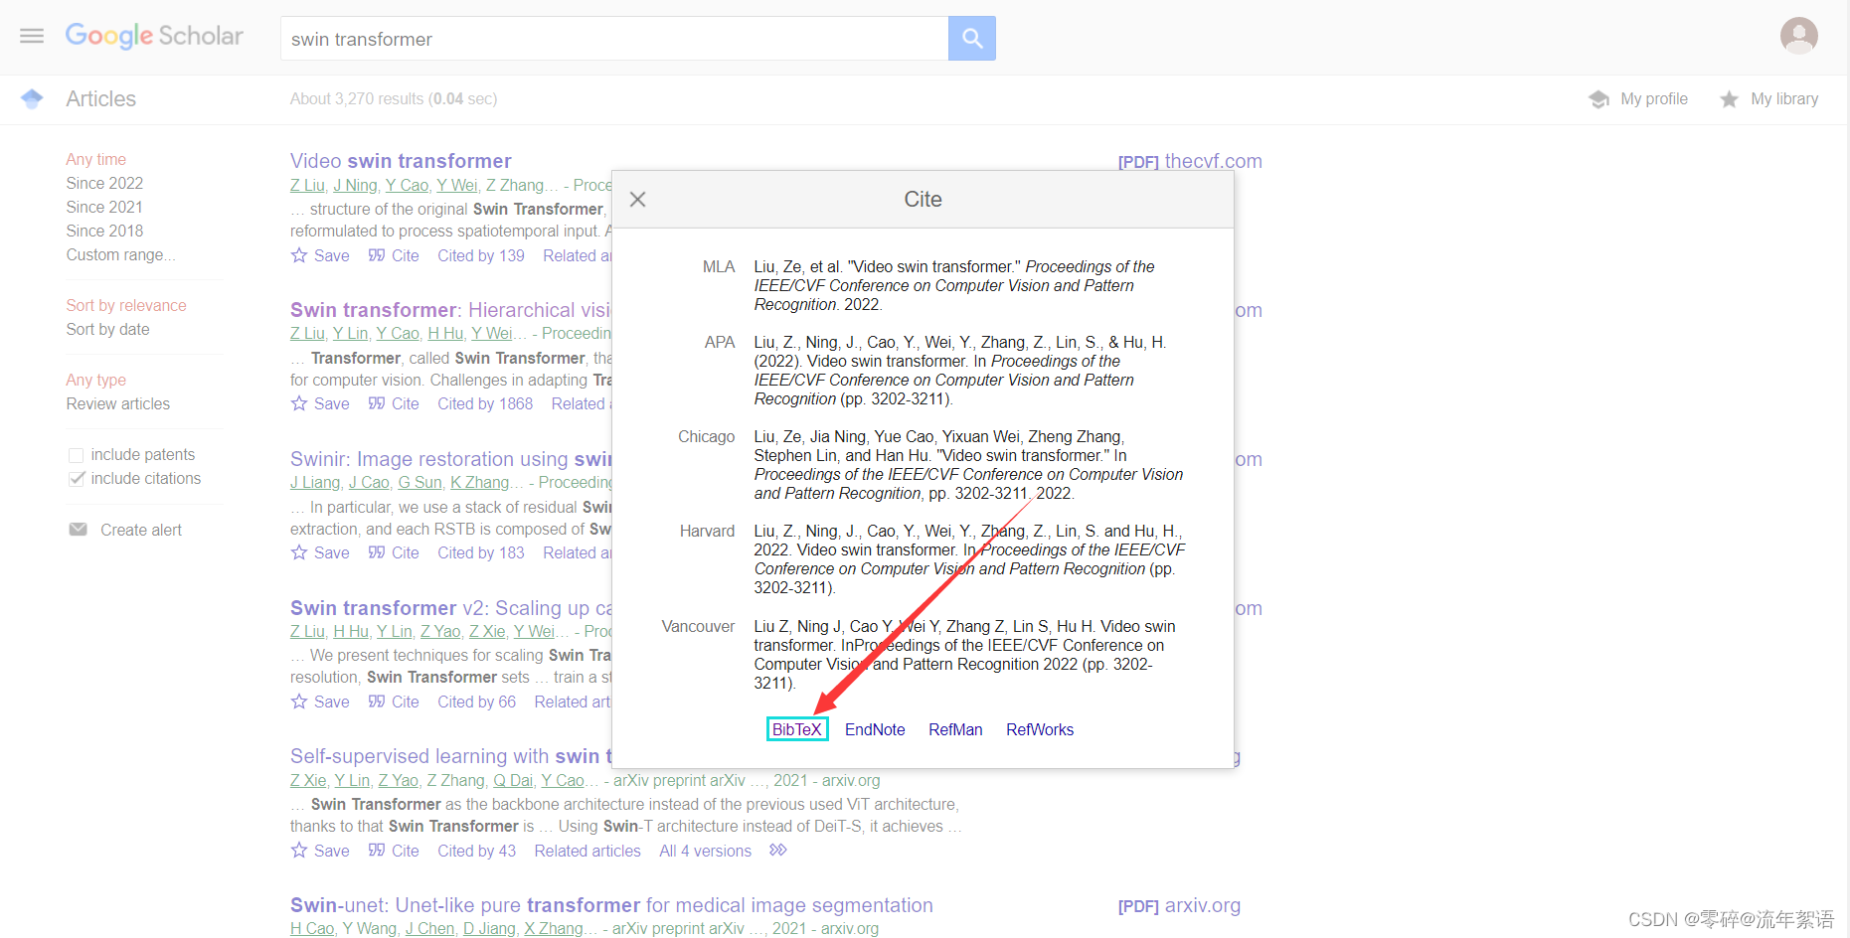Click the Create alert envelope icon
Image resolution: width=1850 pixels, height=938 pixels.
coord(78,530)
